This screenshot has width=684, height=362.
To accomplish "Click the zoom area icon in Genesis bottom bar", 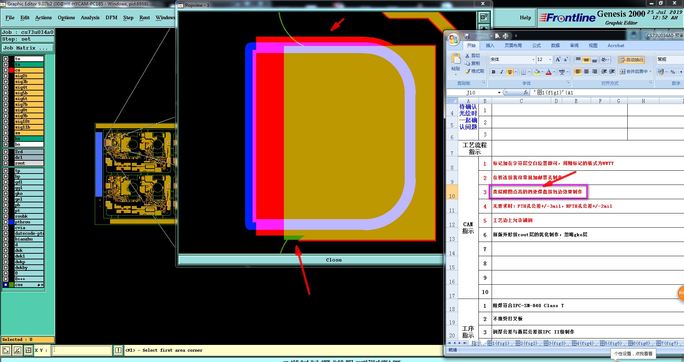I will tap(6, 350).
